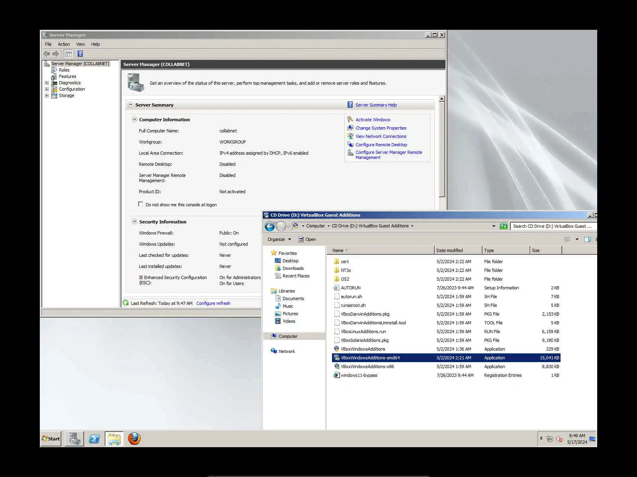This screenshot has height=477, width=637.
Task: Expand the Diagnostics tree node
Action: [47, 83]
